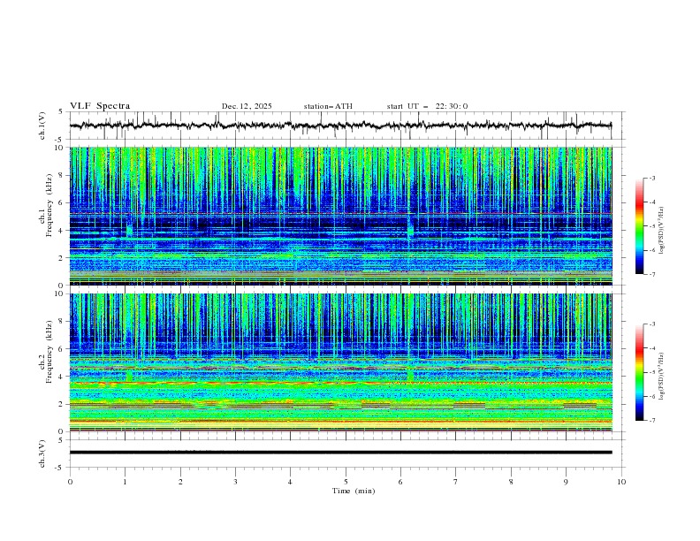Click the upper PSD color bar
Viewport: 700px width, 541px height.
[639, 226]
